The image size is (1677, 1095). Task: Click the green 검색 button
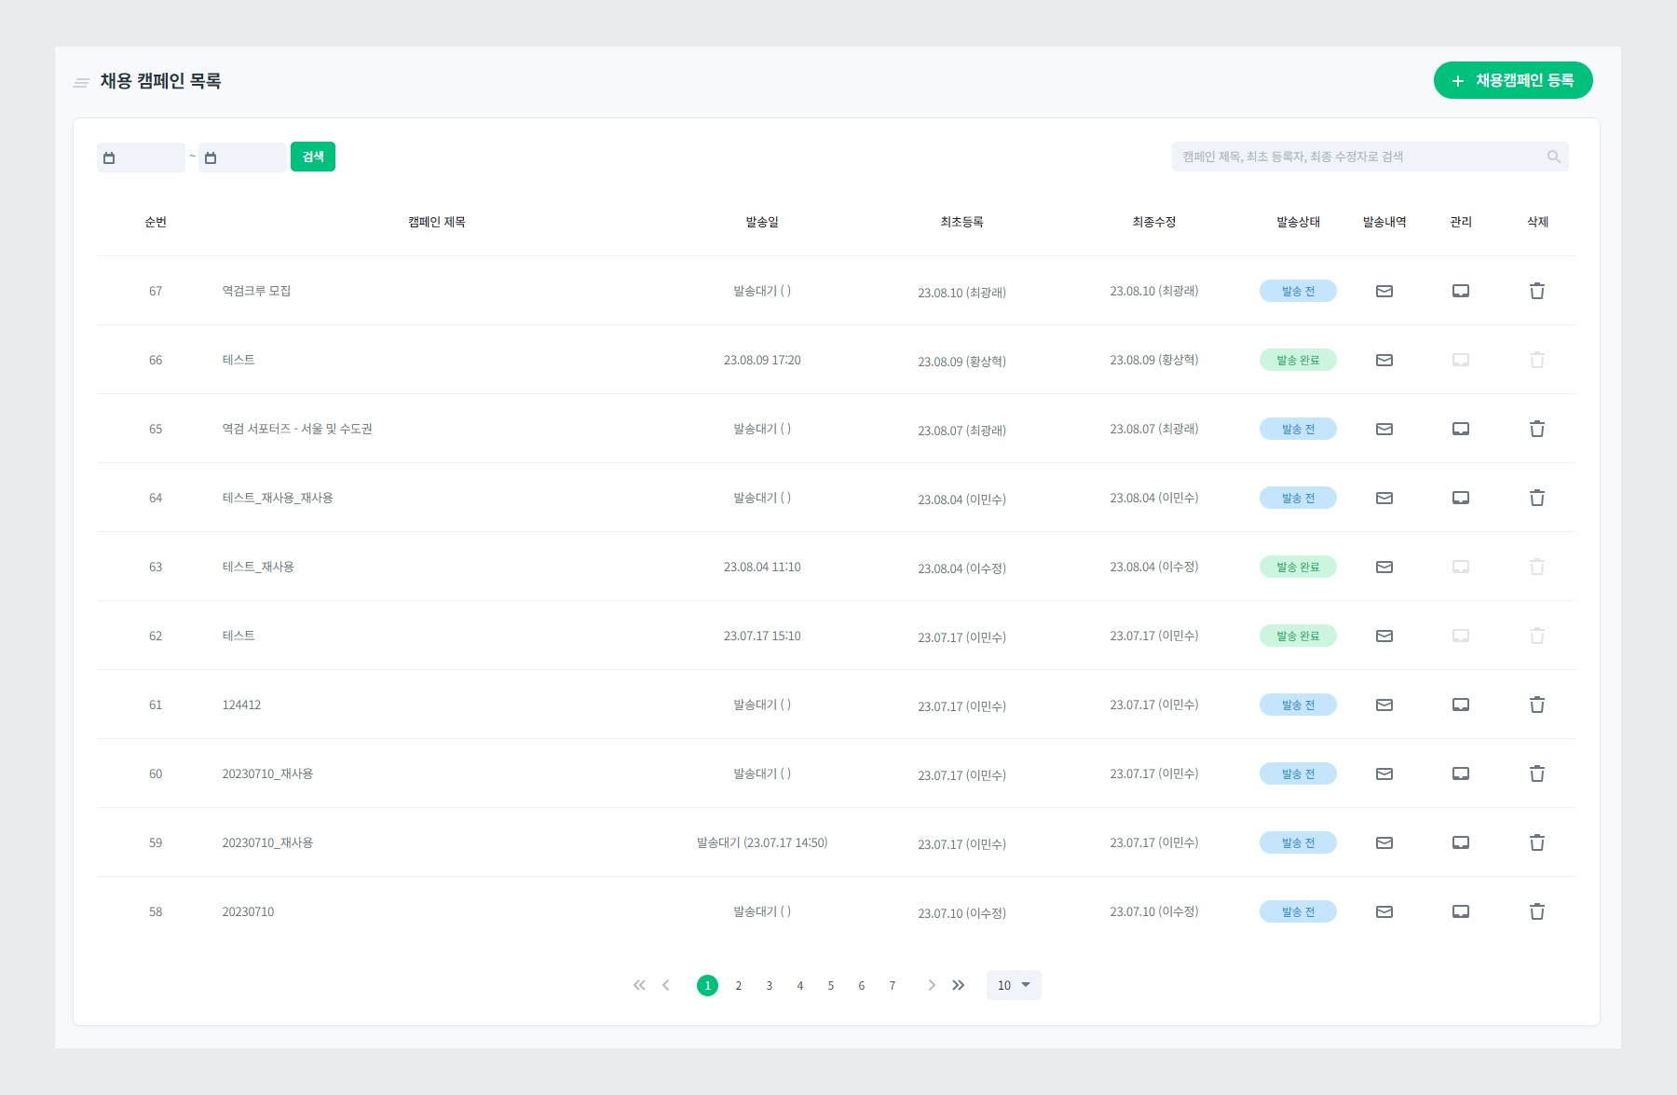click(x=313, y=157)
